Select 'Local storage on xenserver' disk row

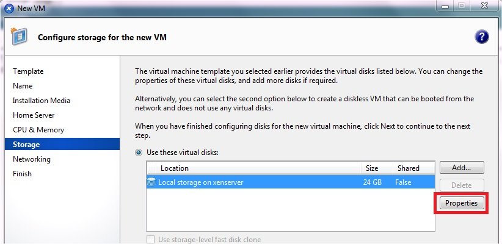256,182
